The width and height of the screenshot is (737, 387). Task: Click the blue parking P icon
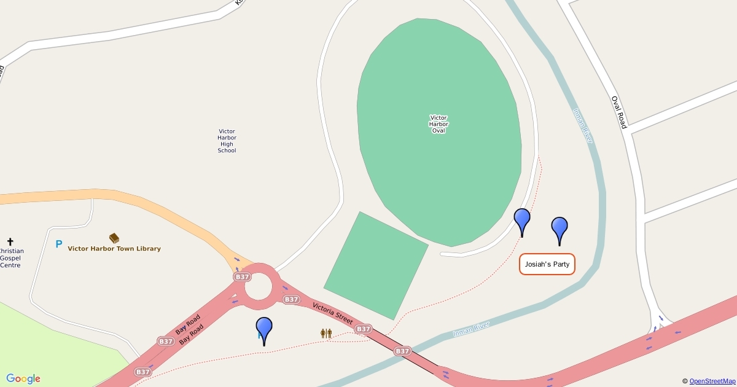tap(59, 244)
